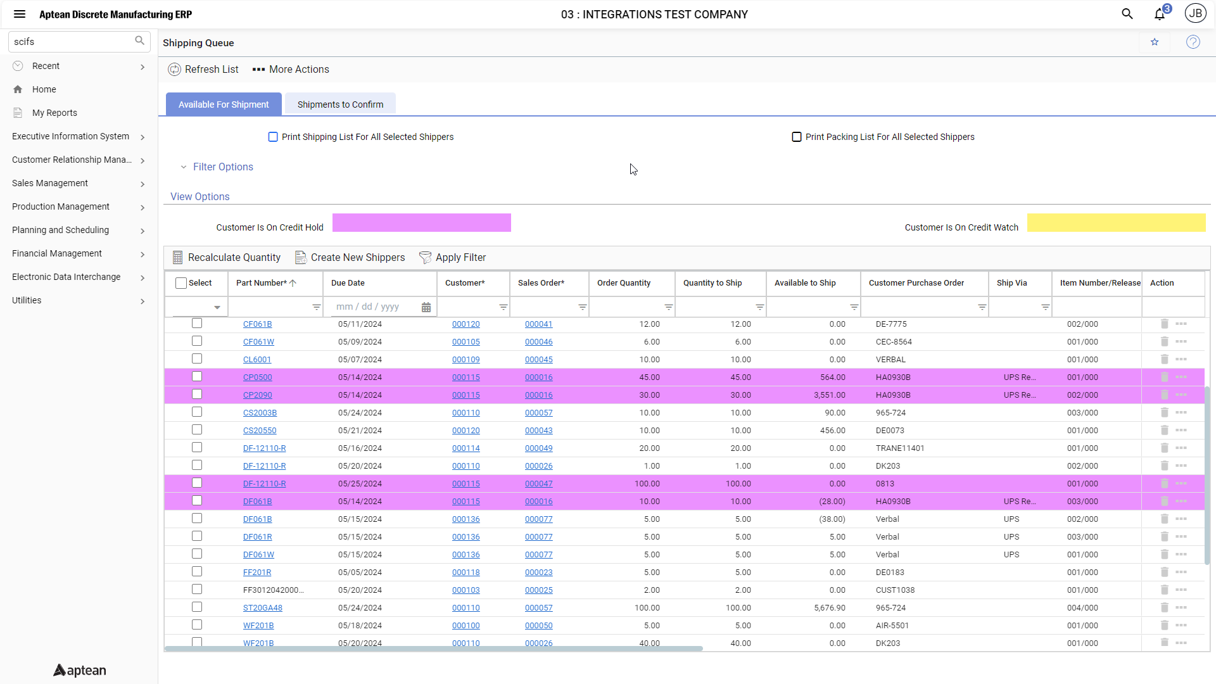Open the More Actions menu
The image size is (1216, 684).
290,69
